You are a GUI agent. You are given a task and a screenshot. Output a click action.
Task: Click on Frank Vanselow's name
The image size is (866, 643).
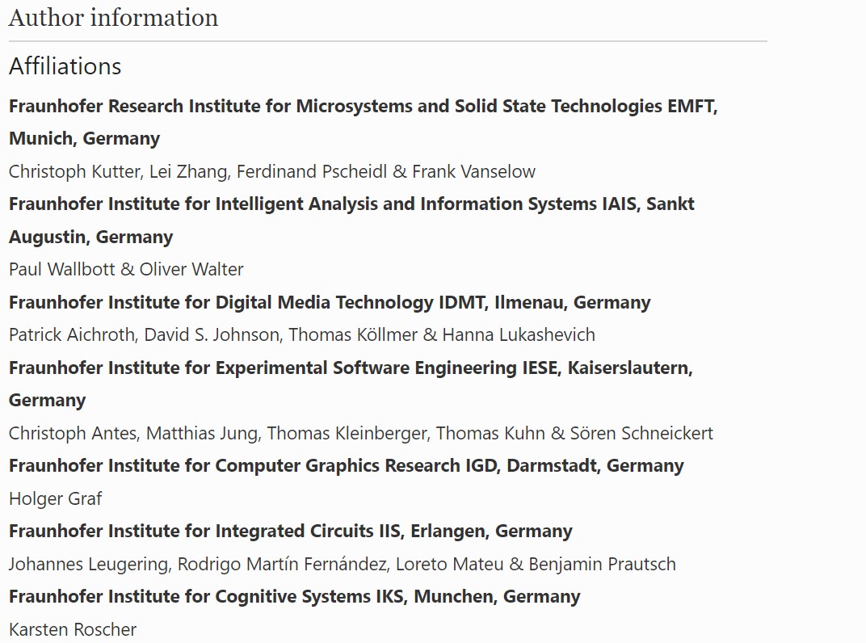[x=473, y=171]
